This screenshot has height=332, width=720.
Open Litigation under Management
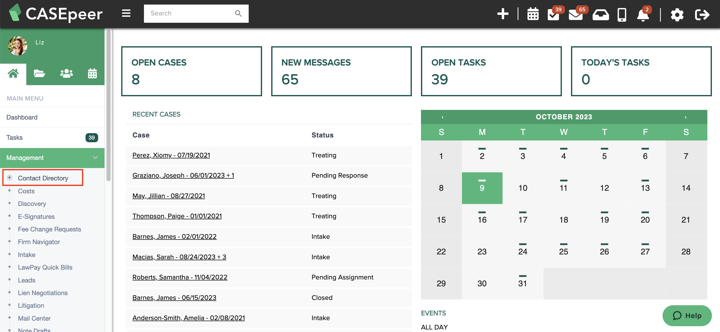(x=31, y=305)
